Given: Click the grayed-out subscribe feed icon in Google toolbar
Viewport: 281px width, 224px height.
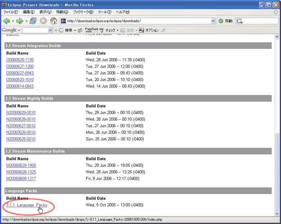Looking at the screenshot, I should (122, 30).
